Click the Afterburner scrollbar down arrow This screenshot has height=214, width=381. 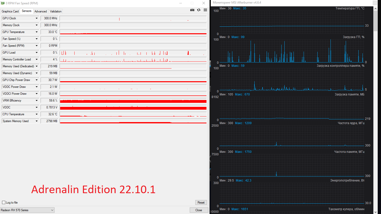375,212
